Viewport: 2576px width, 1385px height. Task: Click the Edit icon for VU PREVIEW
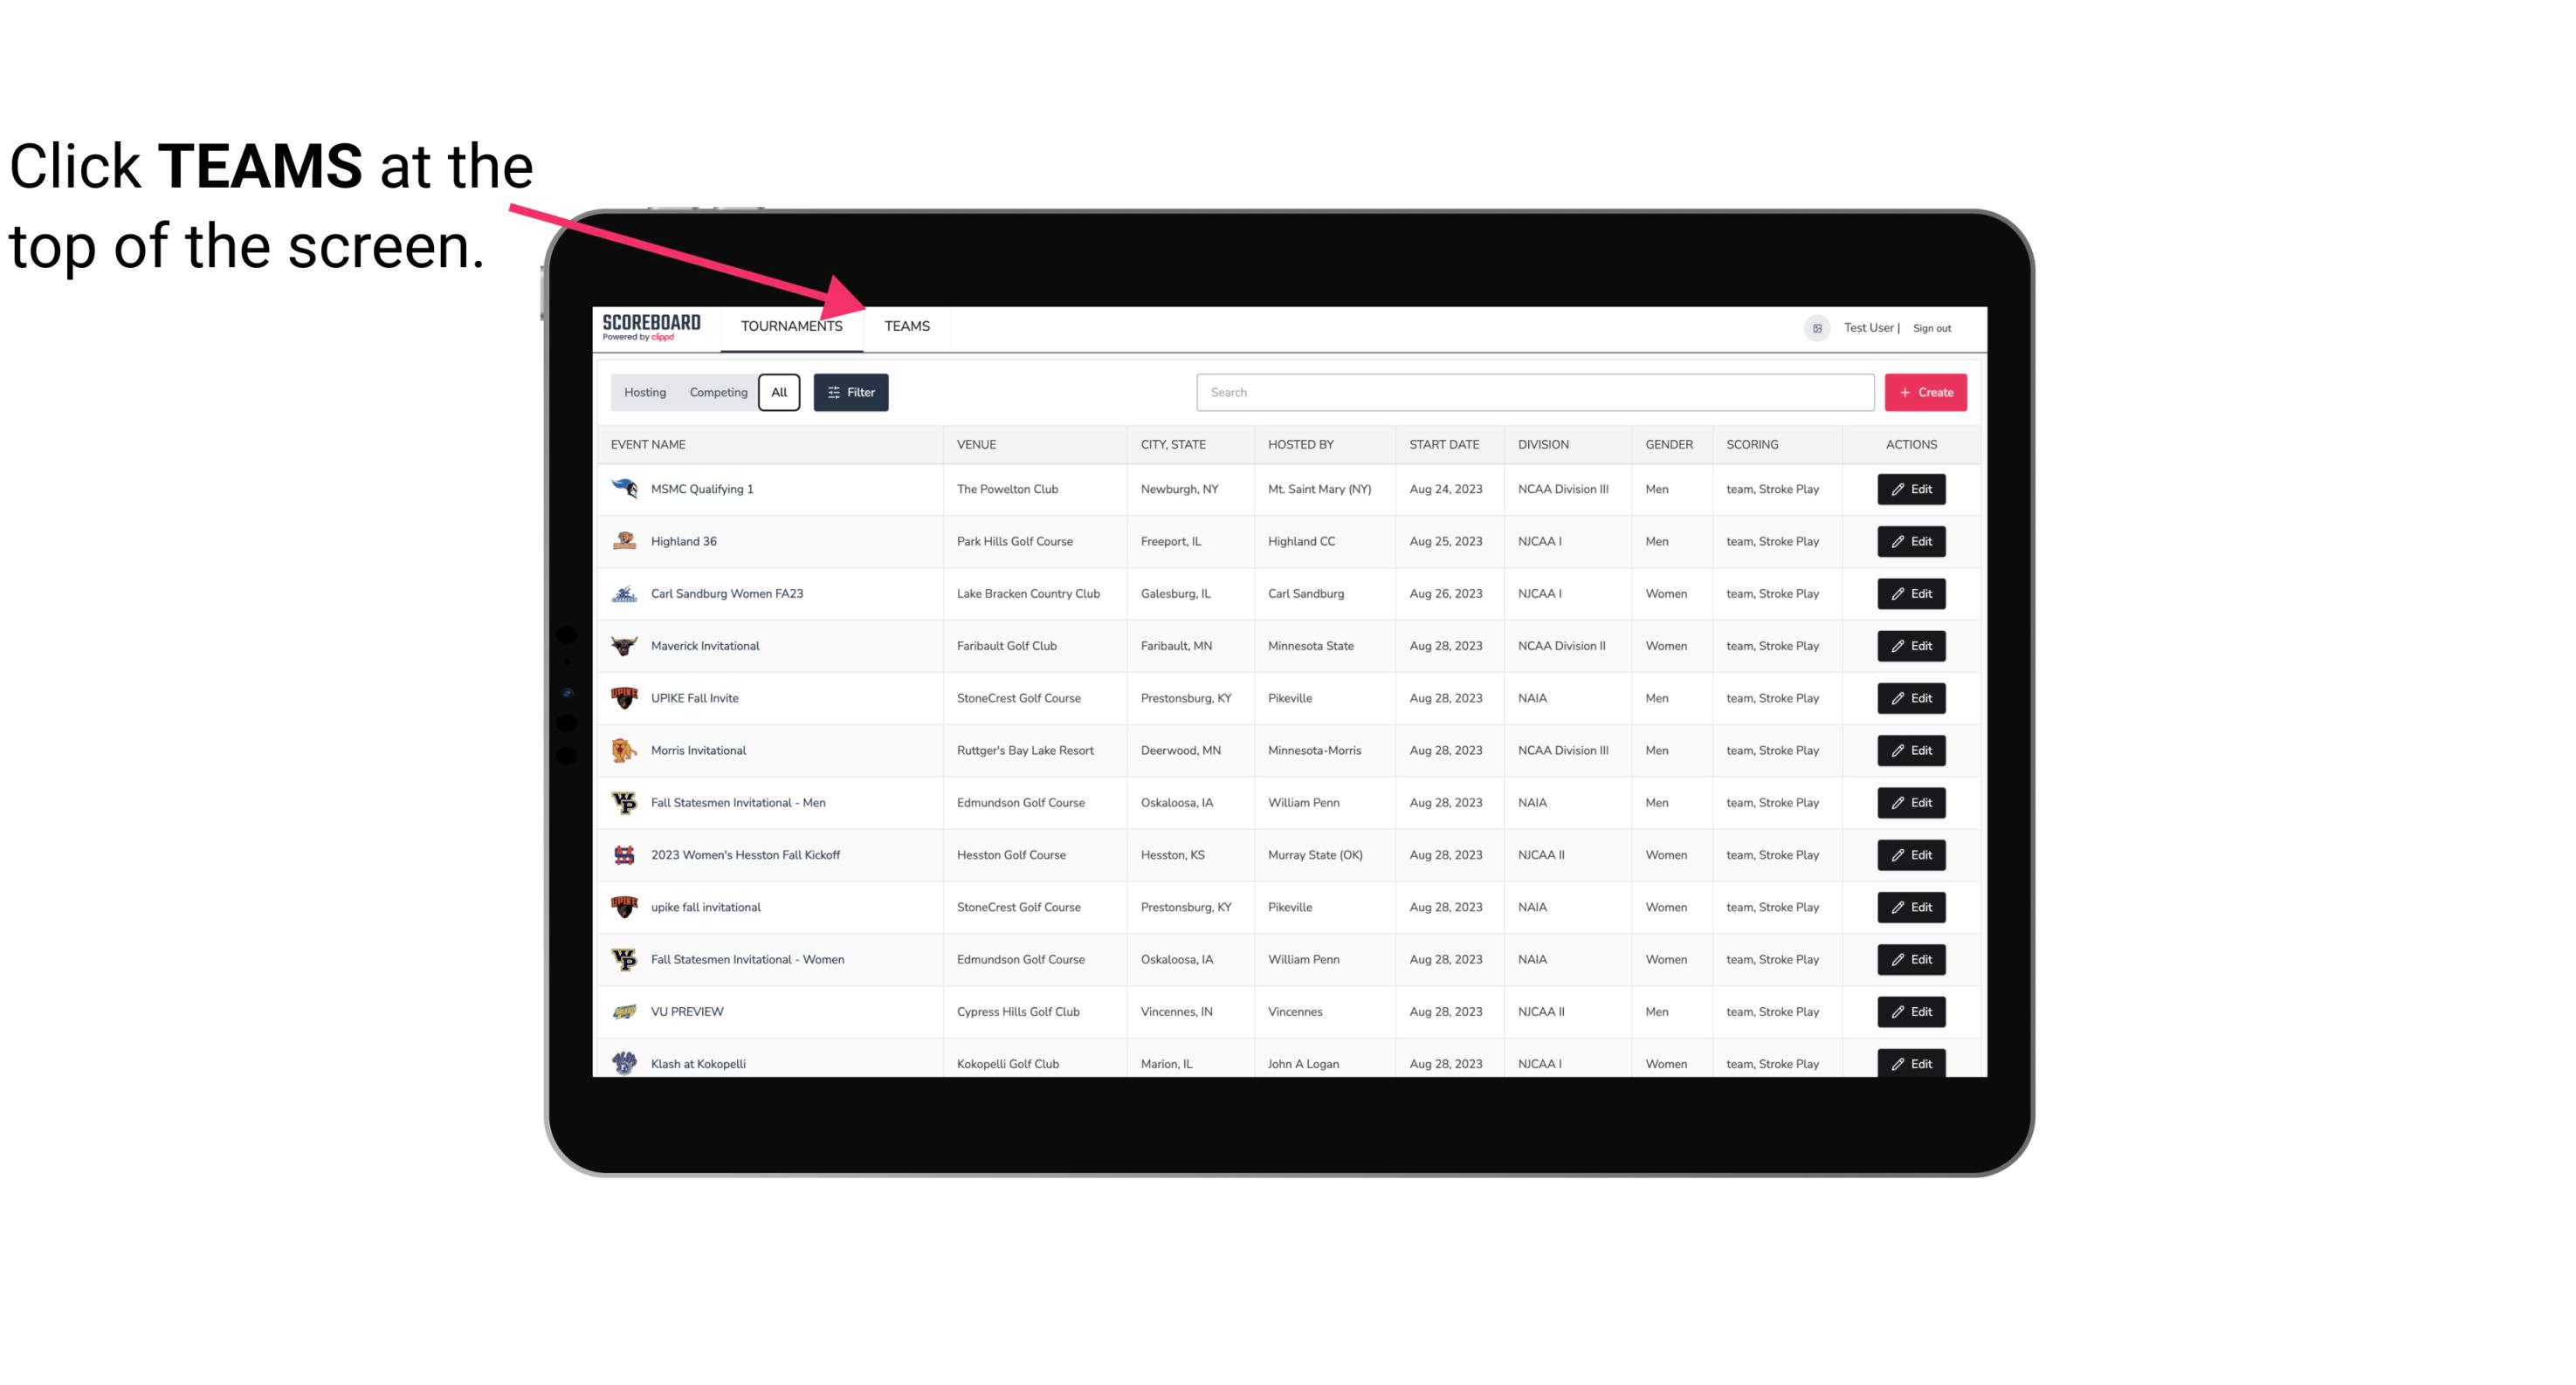pos(1911,1011)
